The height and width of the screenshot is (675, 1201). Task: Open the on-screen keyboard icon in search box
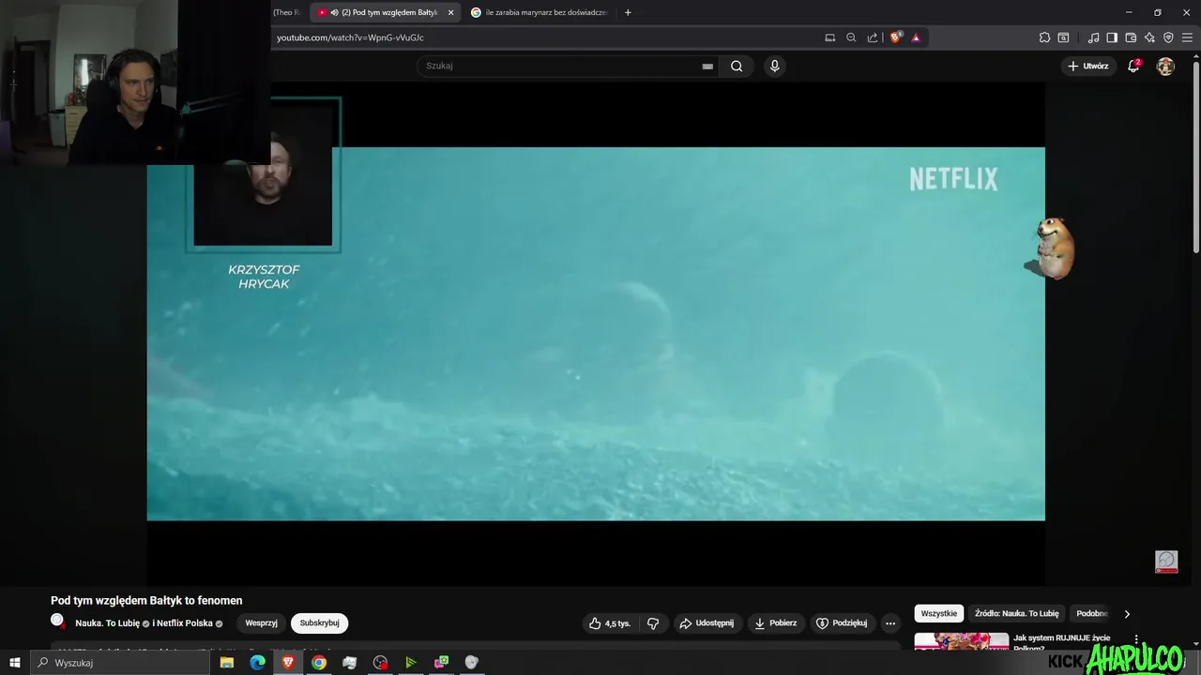click(x=707, y=67)
